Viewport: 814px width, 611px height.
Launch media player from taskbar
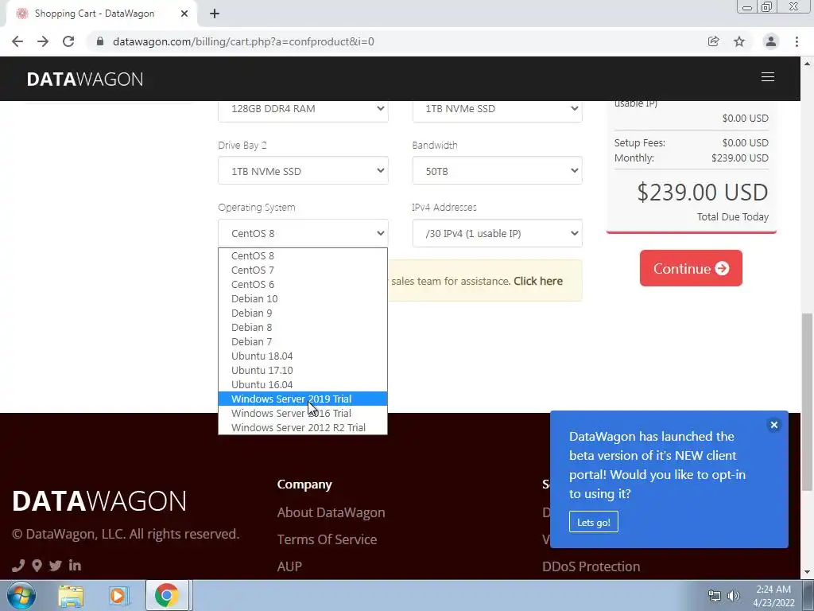118,595
